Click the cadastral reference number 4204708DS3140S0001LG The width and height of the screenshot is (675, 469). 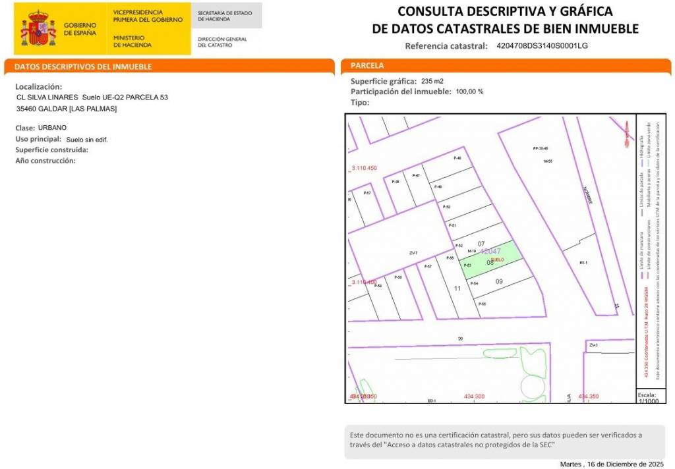click(x=541, y=46)
